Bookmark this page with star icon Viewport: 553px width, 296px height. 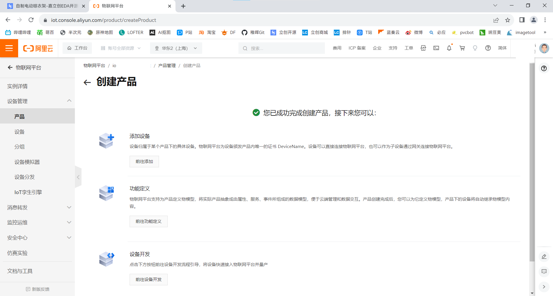point(507,20)
